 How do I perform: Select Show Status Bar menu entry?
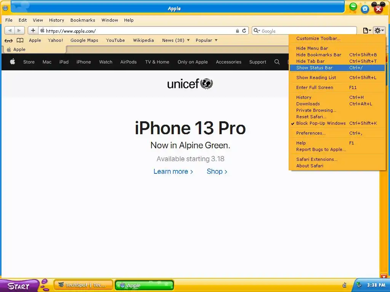tap(337, 68)
